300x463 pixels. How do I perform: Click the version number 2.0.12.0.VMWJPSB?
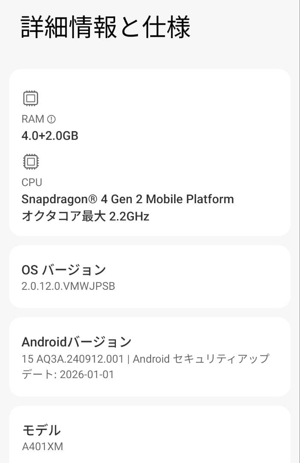click(x=68, y=286)
